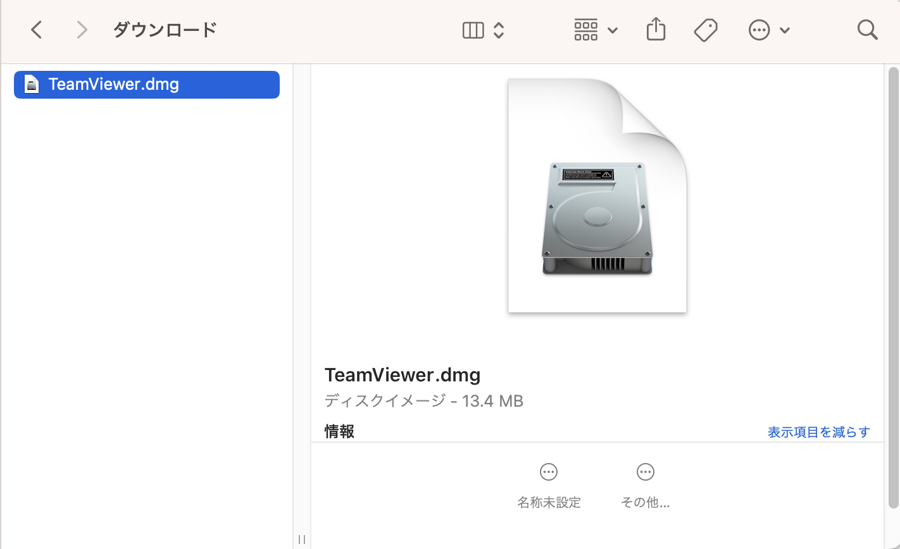This screenshot has width=900, height=549.
Task: Expand the chevron beside the action menu
Action: [785, 30]
